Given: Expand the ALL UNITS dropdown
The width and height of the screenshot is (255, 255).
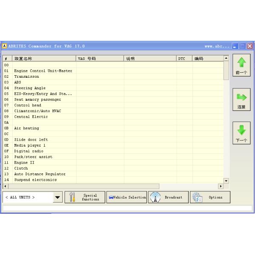Looking at the screenshot, I should 57,198.
